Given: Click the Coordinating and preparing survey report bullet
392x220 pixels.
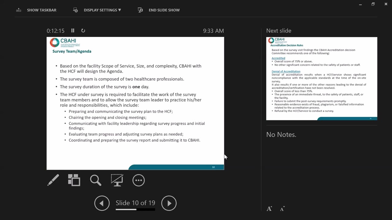Looking at the screenshot, I should [134, 140].
